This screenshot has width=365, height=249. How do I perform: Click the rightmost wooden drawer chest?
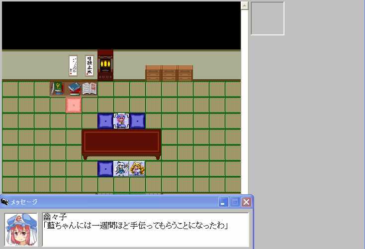(x=185, y=73)
